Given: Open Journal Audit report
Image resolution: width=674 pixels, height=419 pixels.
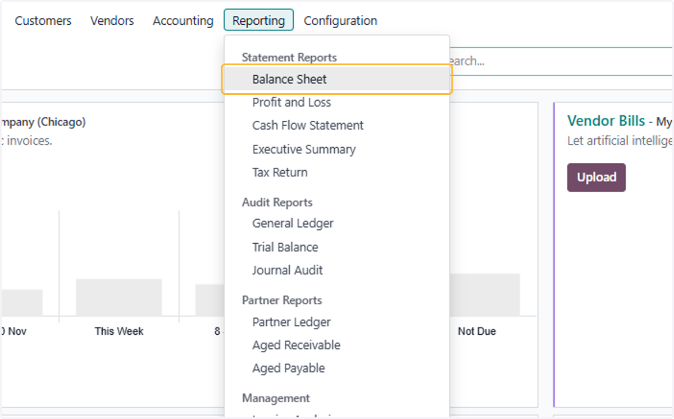Looking at the screenshot, I should click(x=337, y=270).
